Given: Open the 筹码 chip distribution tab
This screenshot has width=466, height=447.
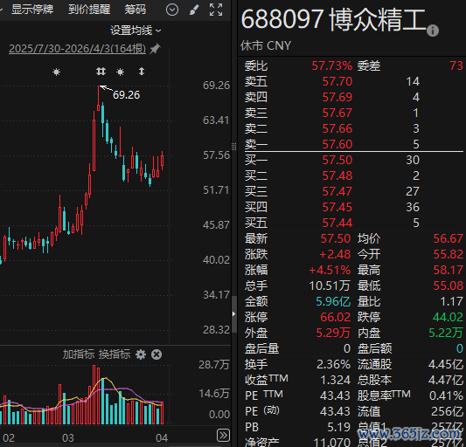Looking at the screenshot, I should [x=136, y=10].
